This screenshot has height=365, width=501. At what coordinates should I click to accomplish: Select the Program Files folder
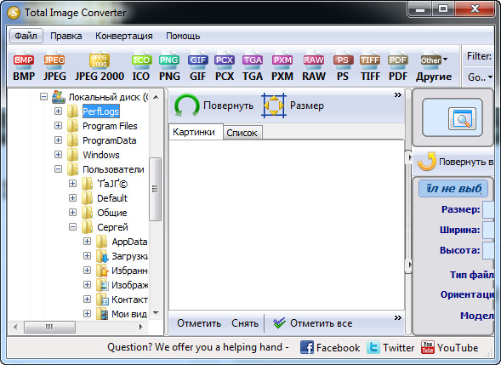coord(110,126)
